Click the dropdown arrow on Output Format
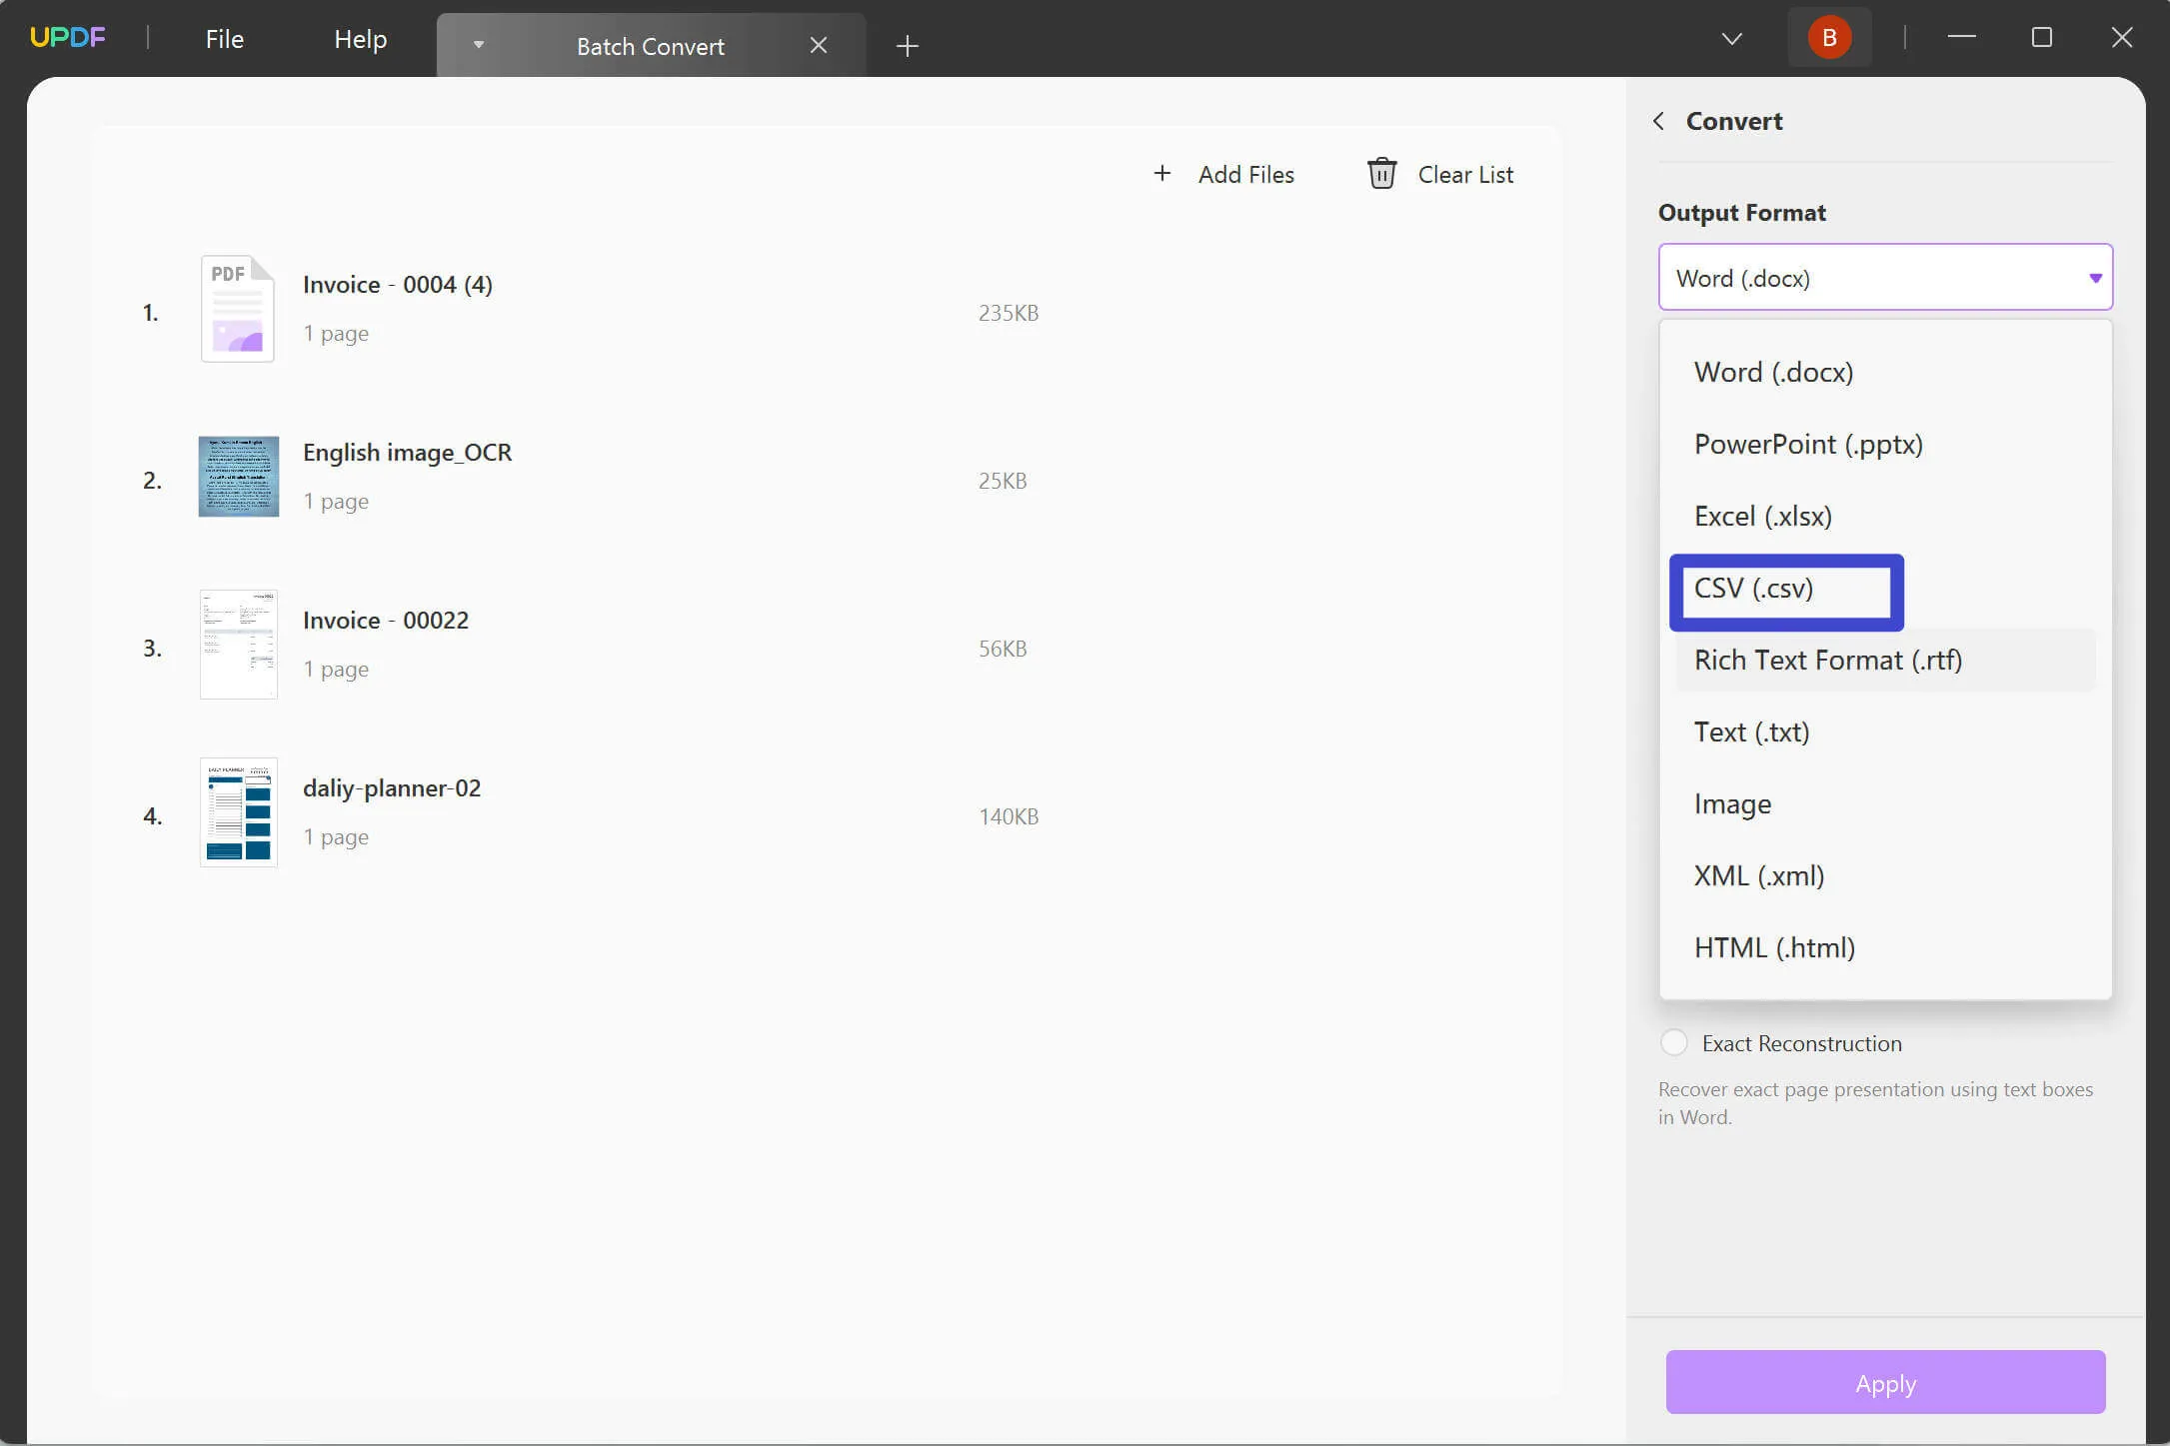Screen dimensions: 2170x1446 point(2094,278)
